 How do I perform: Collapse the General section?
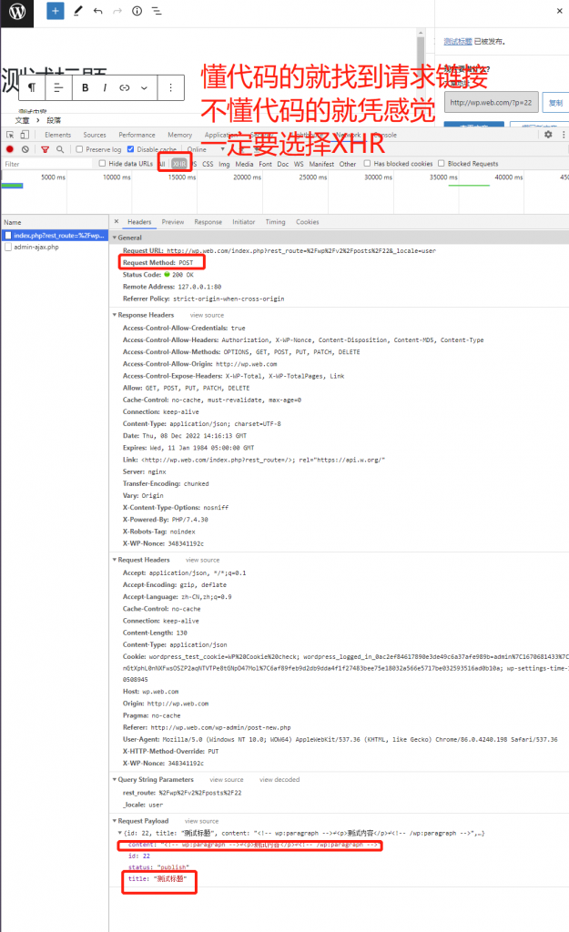115,238
